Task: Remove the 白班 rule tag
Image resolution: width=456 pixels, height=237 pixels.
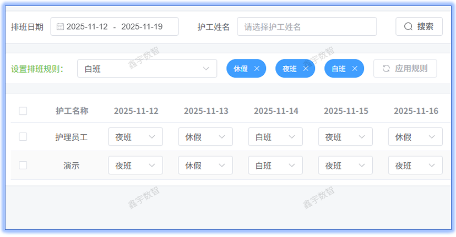Action: pyautogui.click(x=355, y=69)
